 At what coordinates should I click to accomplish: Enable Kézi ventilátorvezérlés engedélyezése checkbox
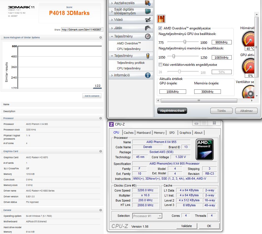160,65
